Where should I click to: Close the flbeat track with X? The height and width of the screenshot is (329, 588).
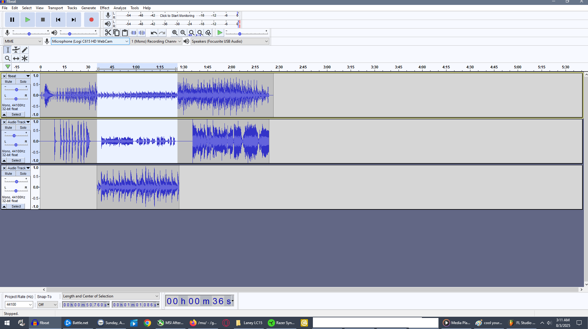point(4,76)
